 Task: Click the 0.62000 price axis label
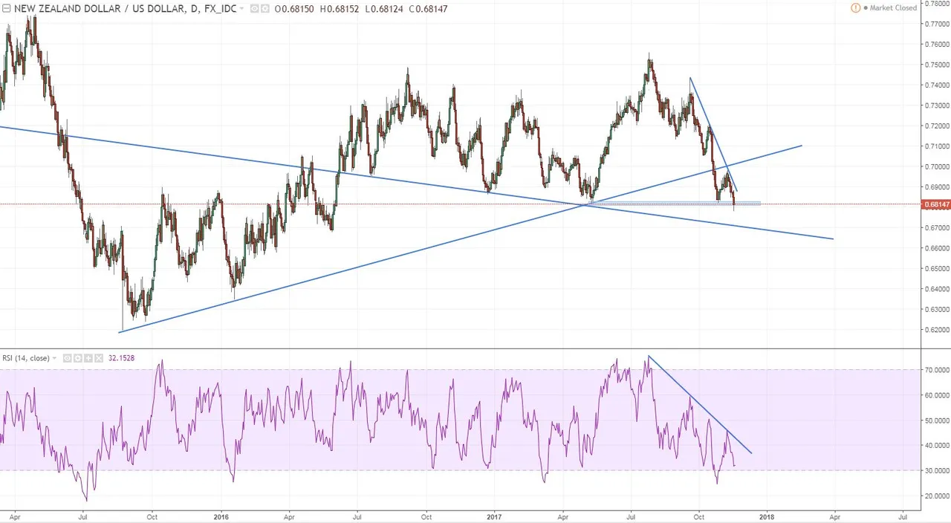click(936, 330)
